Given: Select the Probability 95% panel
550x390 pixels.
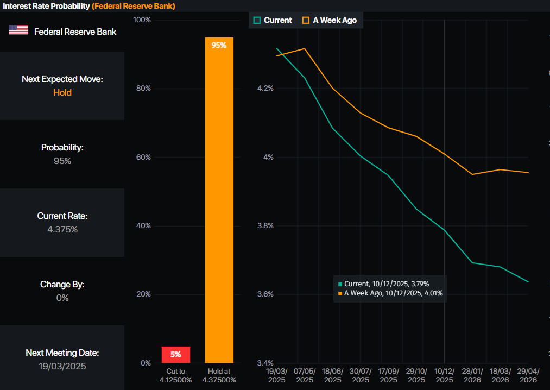Looking at the screenshot, I should pos(62,154).
